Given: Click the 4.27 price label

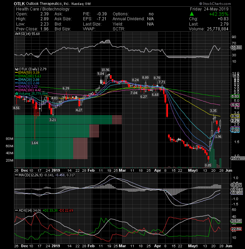Looking at the screenshot, I should click(x=79, y=110).
